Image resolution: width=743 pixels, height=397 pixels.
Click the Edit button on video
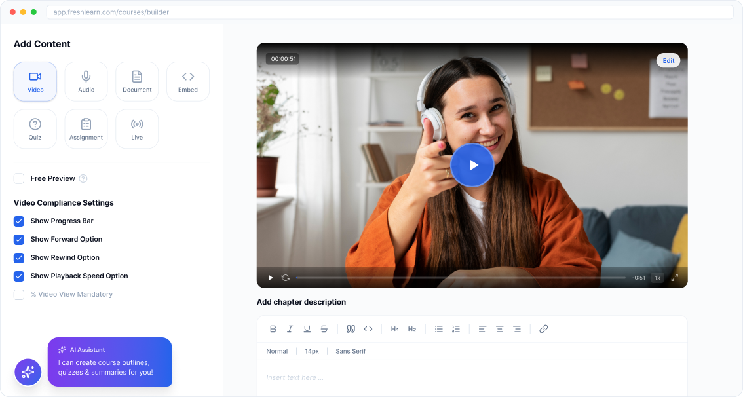[668, 61]
